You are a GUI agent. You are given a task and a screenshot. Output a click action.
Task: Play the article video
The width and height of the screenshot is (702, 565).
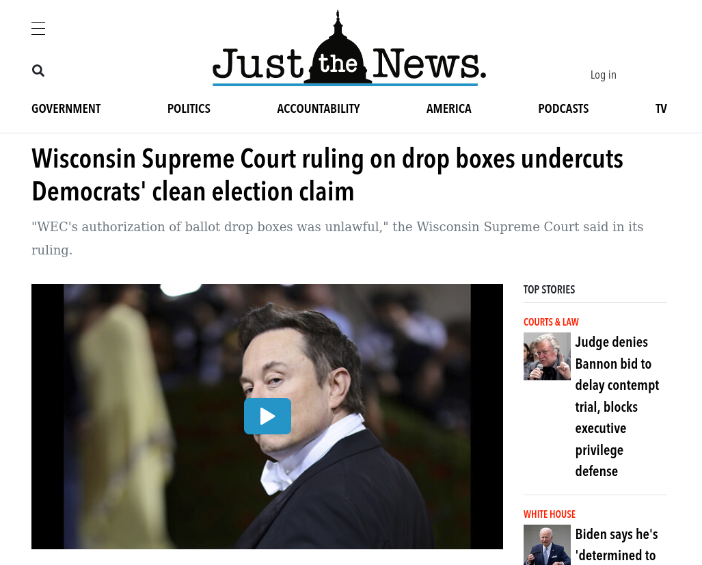pyautogui.click(x=267, y=417)
